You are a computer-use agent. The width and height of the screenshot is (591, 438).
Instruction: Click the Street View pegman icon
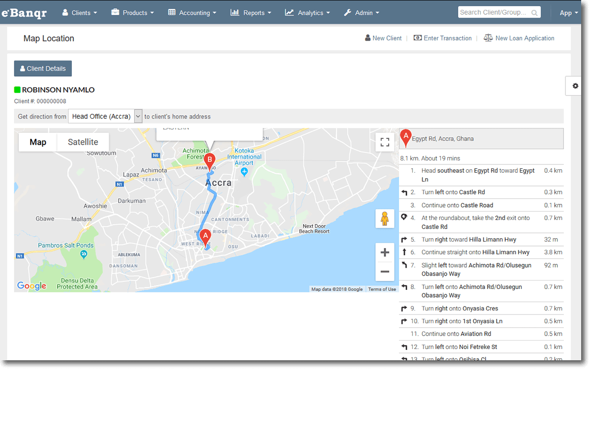click(385, 219)
